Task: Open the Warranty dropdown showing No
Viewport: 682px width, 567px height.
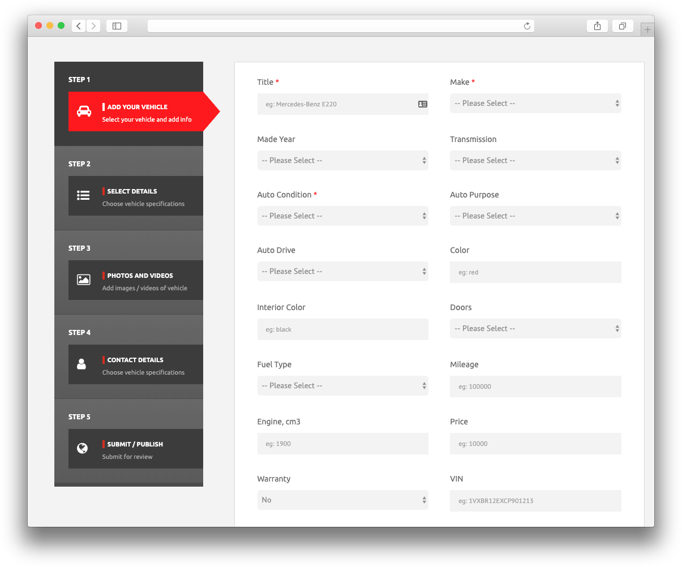Action: [342, 500]
